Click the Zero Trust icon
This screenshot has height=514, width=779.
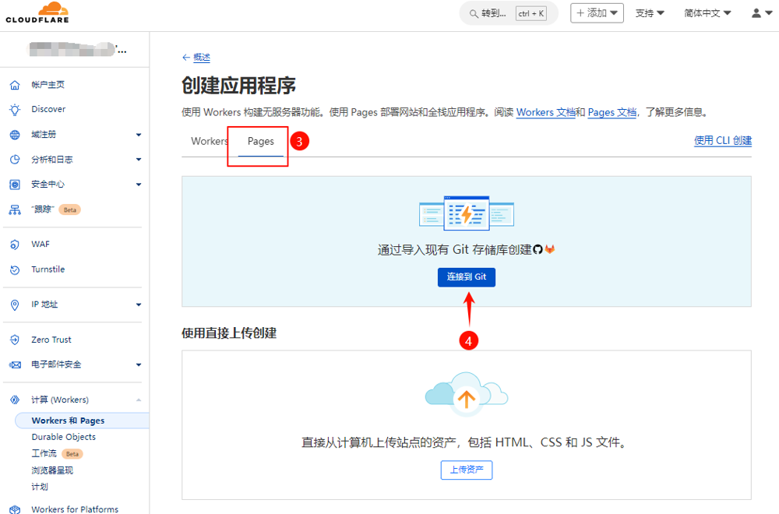tap(14, 340)
